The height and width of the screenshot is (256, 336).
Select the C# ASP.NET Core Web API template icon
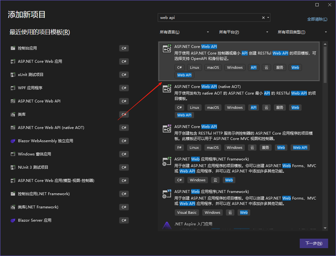pos(167,48)
